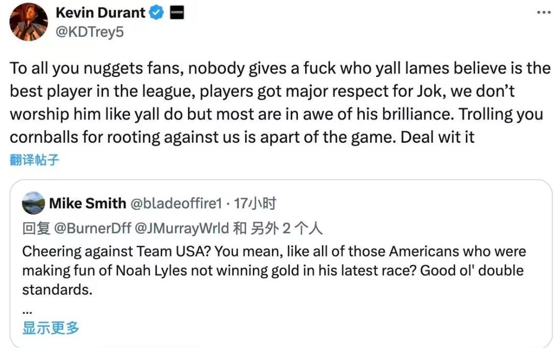Click the blue verified checkmark badge

click(157, 13)
